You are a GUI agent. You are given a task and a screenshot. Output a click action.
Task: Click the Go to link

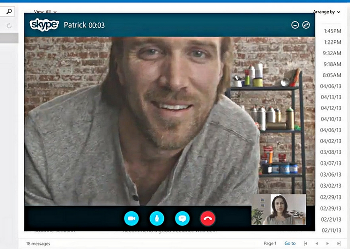click(290, 243)
